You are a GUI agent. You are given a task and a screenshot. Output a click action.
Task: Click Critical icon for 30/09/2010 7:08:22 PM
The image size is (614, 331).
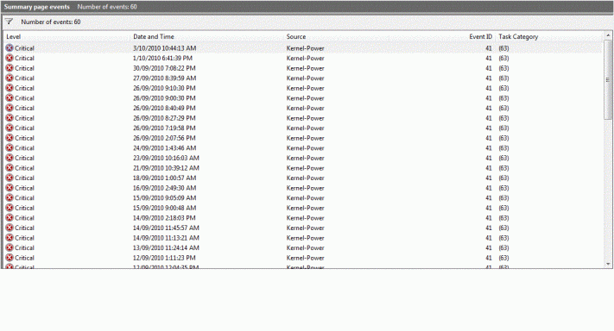tap(9, 68)
